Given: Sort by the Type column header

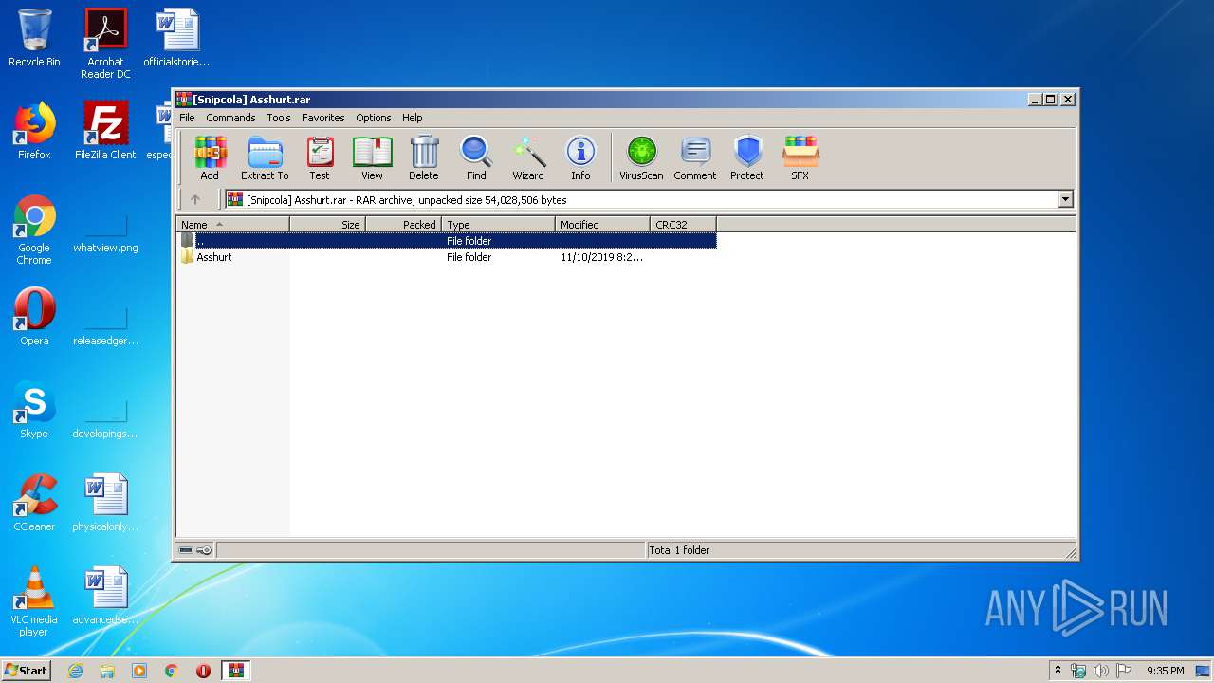Looking at the screenshot, I should [499, 225].
